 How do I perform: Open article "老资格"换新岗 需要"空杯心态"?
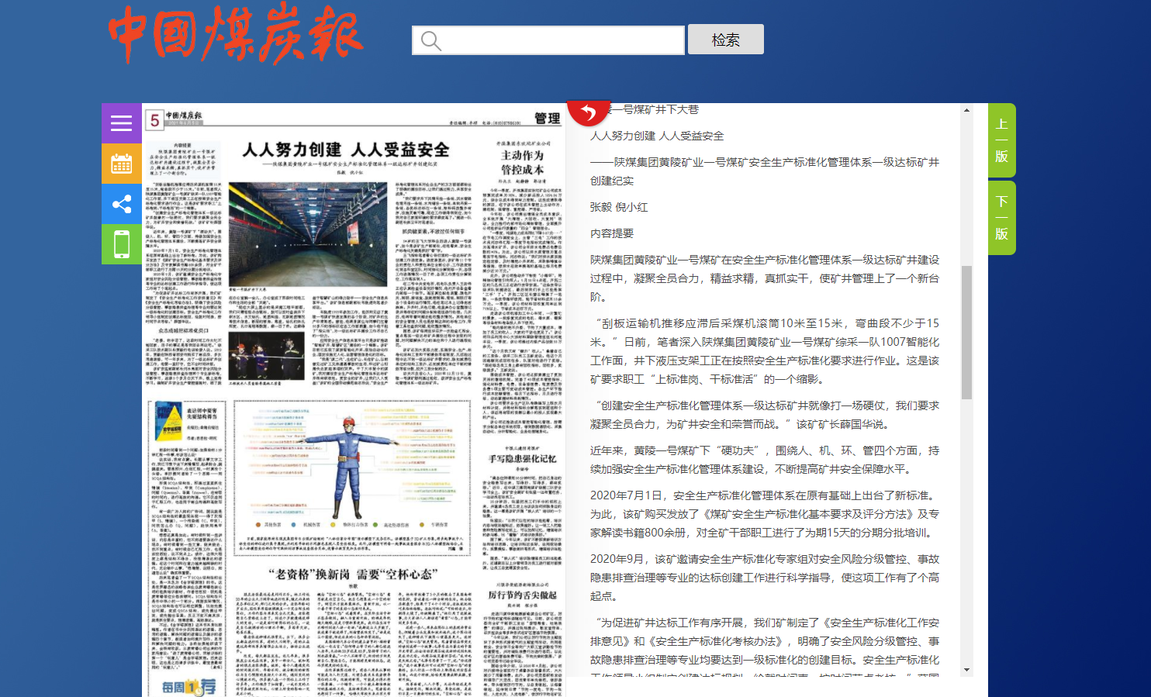point(354,574)
